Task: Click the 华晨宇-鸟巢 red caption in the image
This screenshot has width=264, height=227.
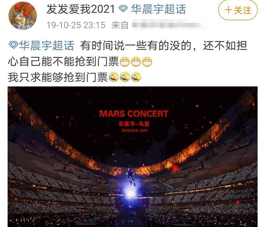Action: (x=134, y=124)
